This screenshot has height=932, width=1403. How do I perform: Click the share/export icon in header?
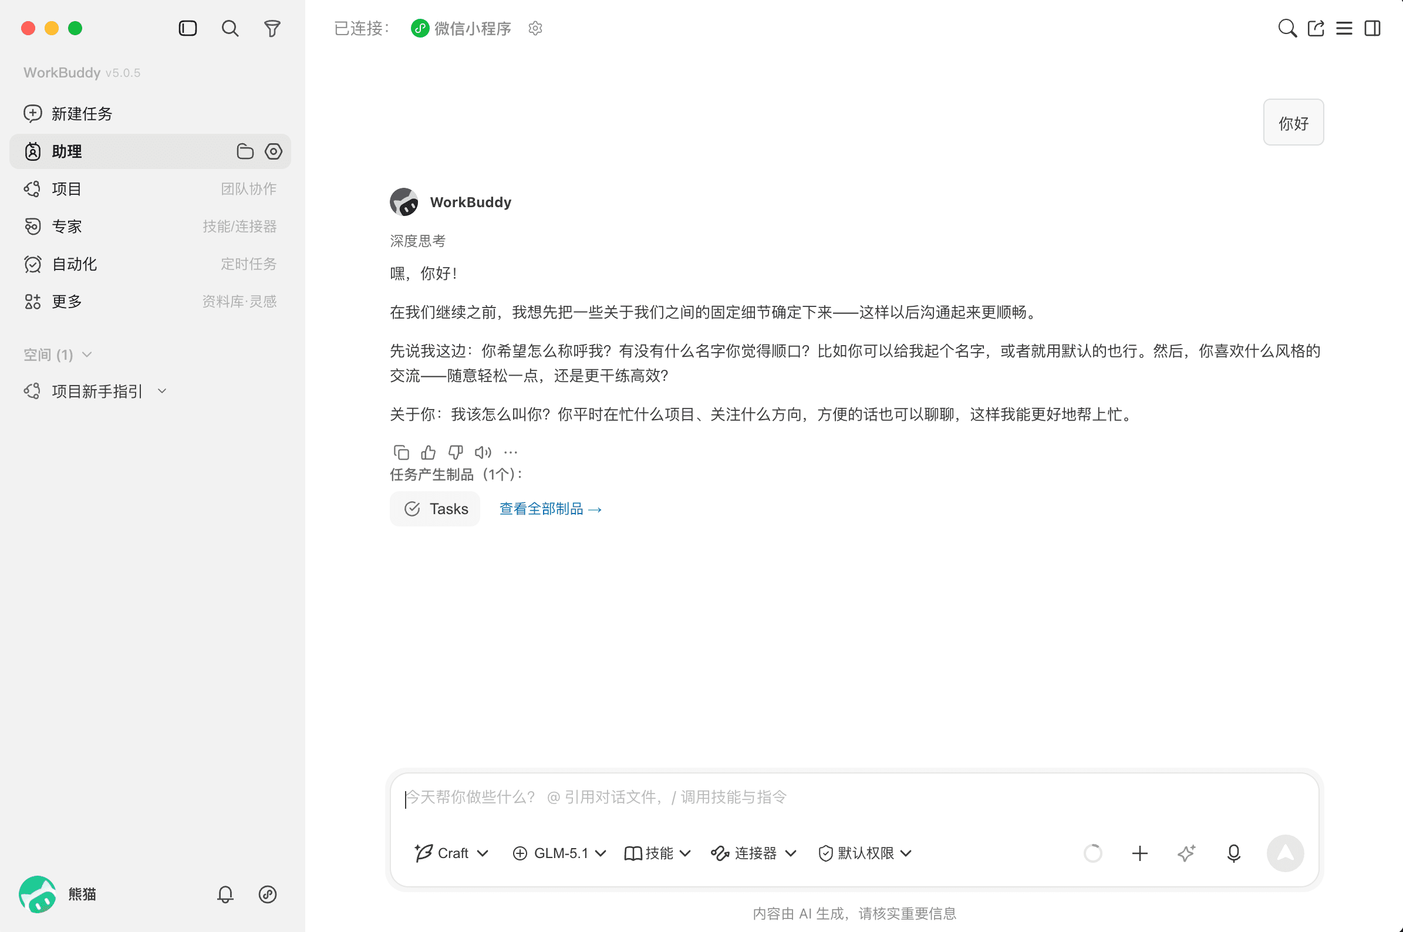click(x=1316, y=28)
